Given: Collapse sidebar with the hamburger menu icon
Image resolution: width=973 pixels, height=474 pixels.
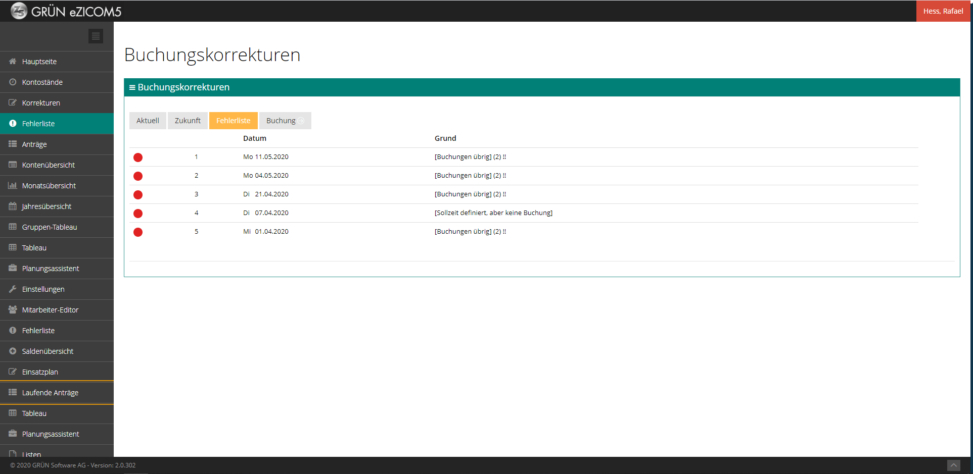Looking at the screenshot, I should point(96,36).
